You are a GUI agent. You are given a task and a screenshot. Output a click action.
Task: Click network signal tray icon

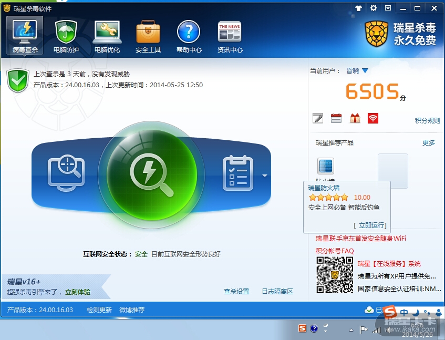click(377, 330)
